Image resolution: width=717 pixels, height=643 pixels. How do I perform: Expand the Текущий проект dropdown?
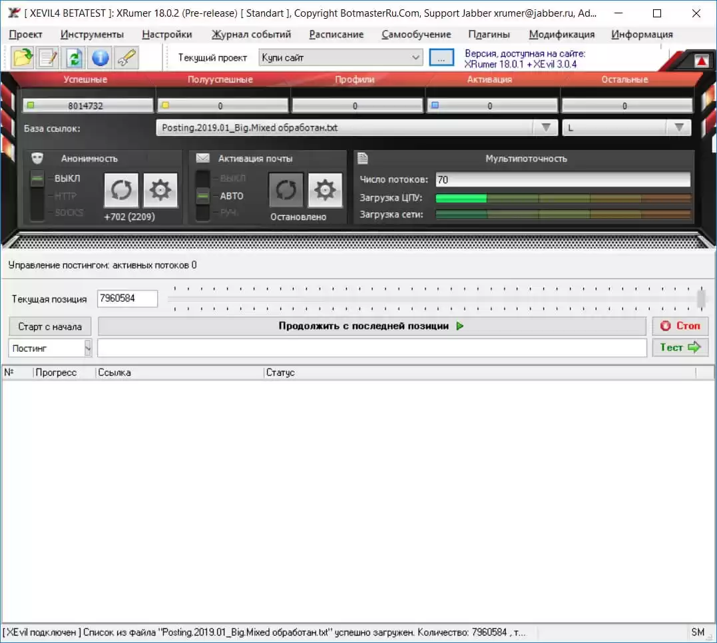coord(415,58)
